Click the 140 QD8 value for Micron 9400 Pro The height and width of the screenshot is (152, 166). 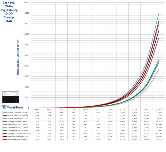[74, 119]
